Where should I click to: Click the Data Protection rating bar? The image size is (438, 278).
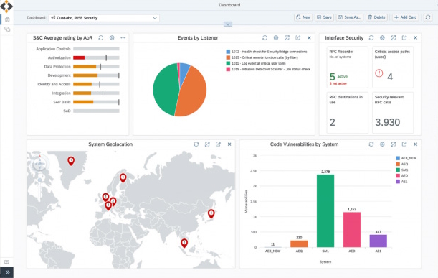pyautogui.click(x=85, y=67)
